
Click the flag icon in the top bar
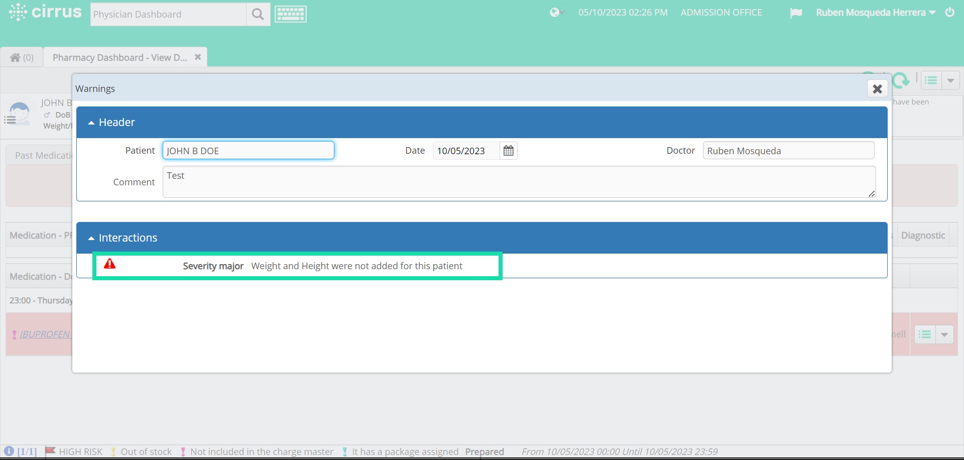coord(796,13)
